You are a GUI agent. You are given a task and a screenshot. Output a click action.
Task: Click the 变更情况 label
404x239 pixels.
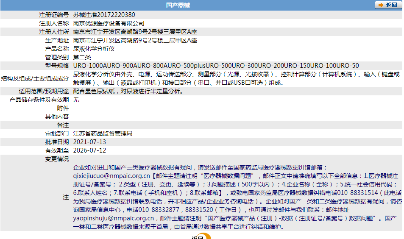[x=57, y=159]
